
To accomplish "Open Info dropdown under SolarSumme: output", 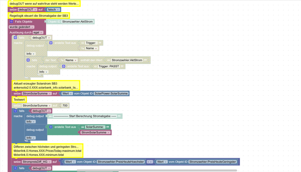I will (x=31, y=138).
